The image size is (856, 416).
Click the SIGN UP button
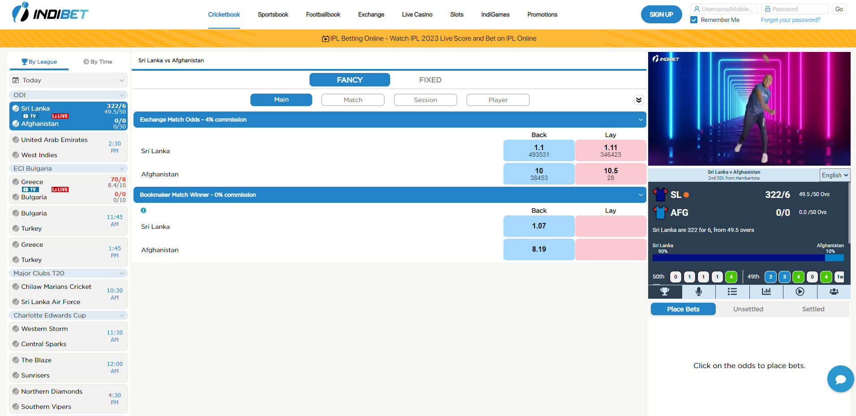point(661,14)
